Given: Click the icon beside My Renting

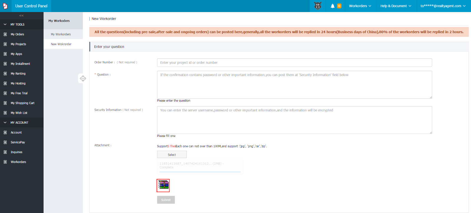Looking at the screenshot, I should point(5,74).
